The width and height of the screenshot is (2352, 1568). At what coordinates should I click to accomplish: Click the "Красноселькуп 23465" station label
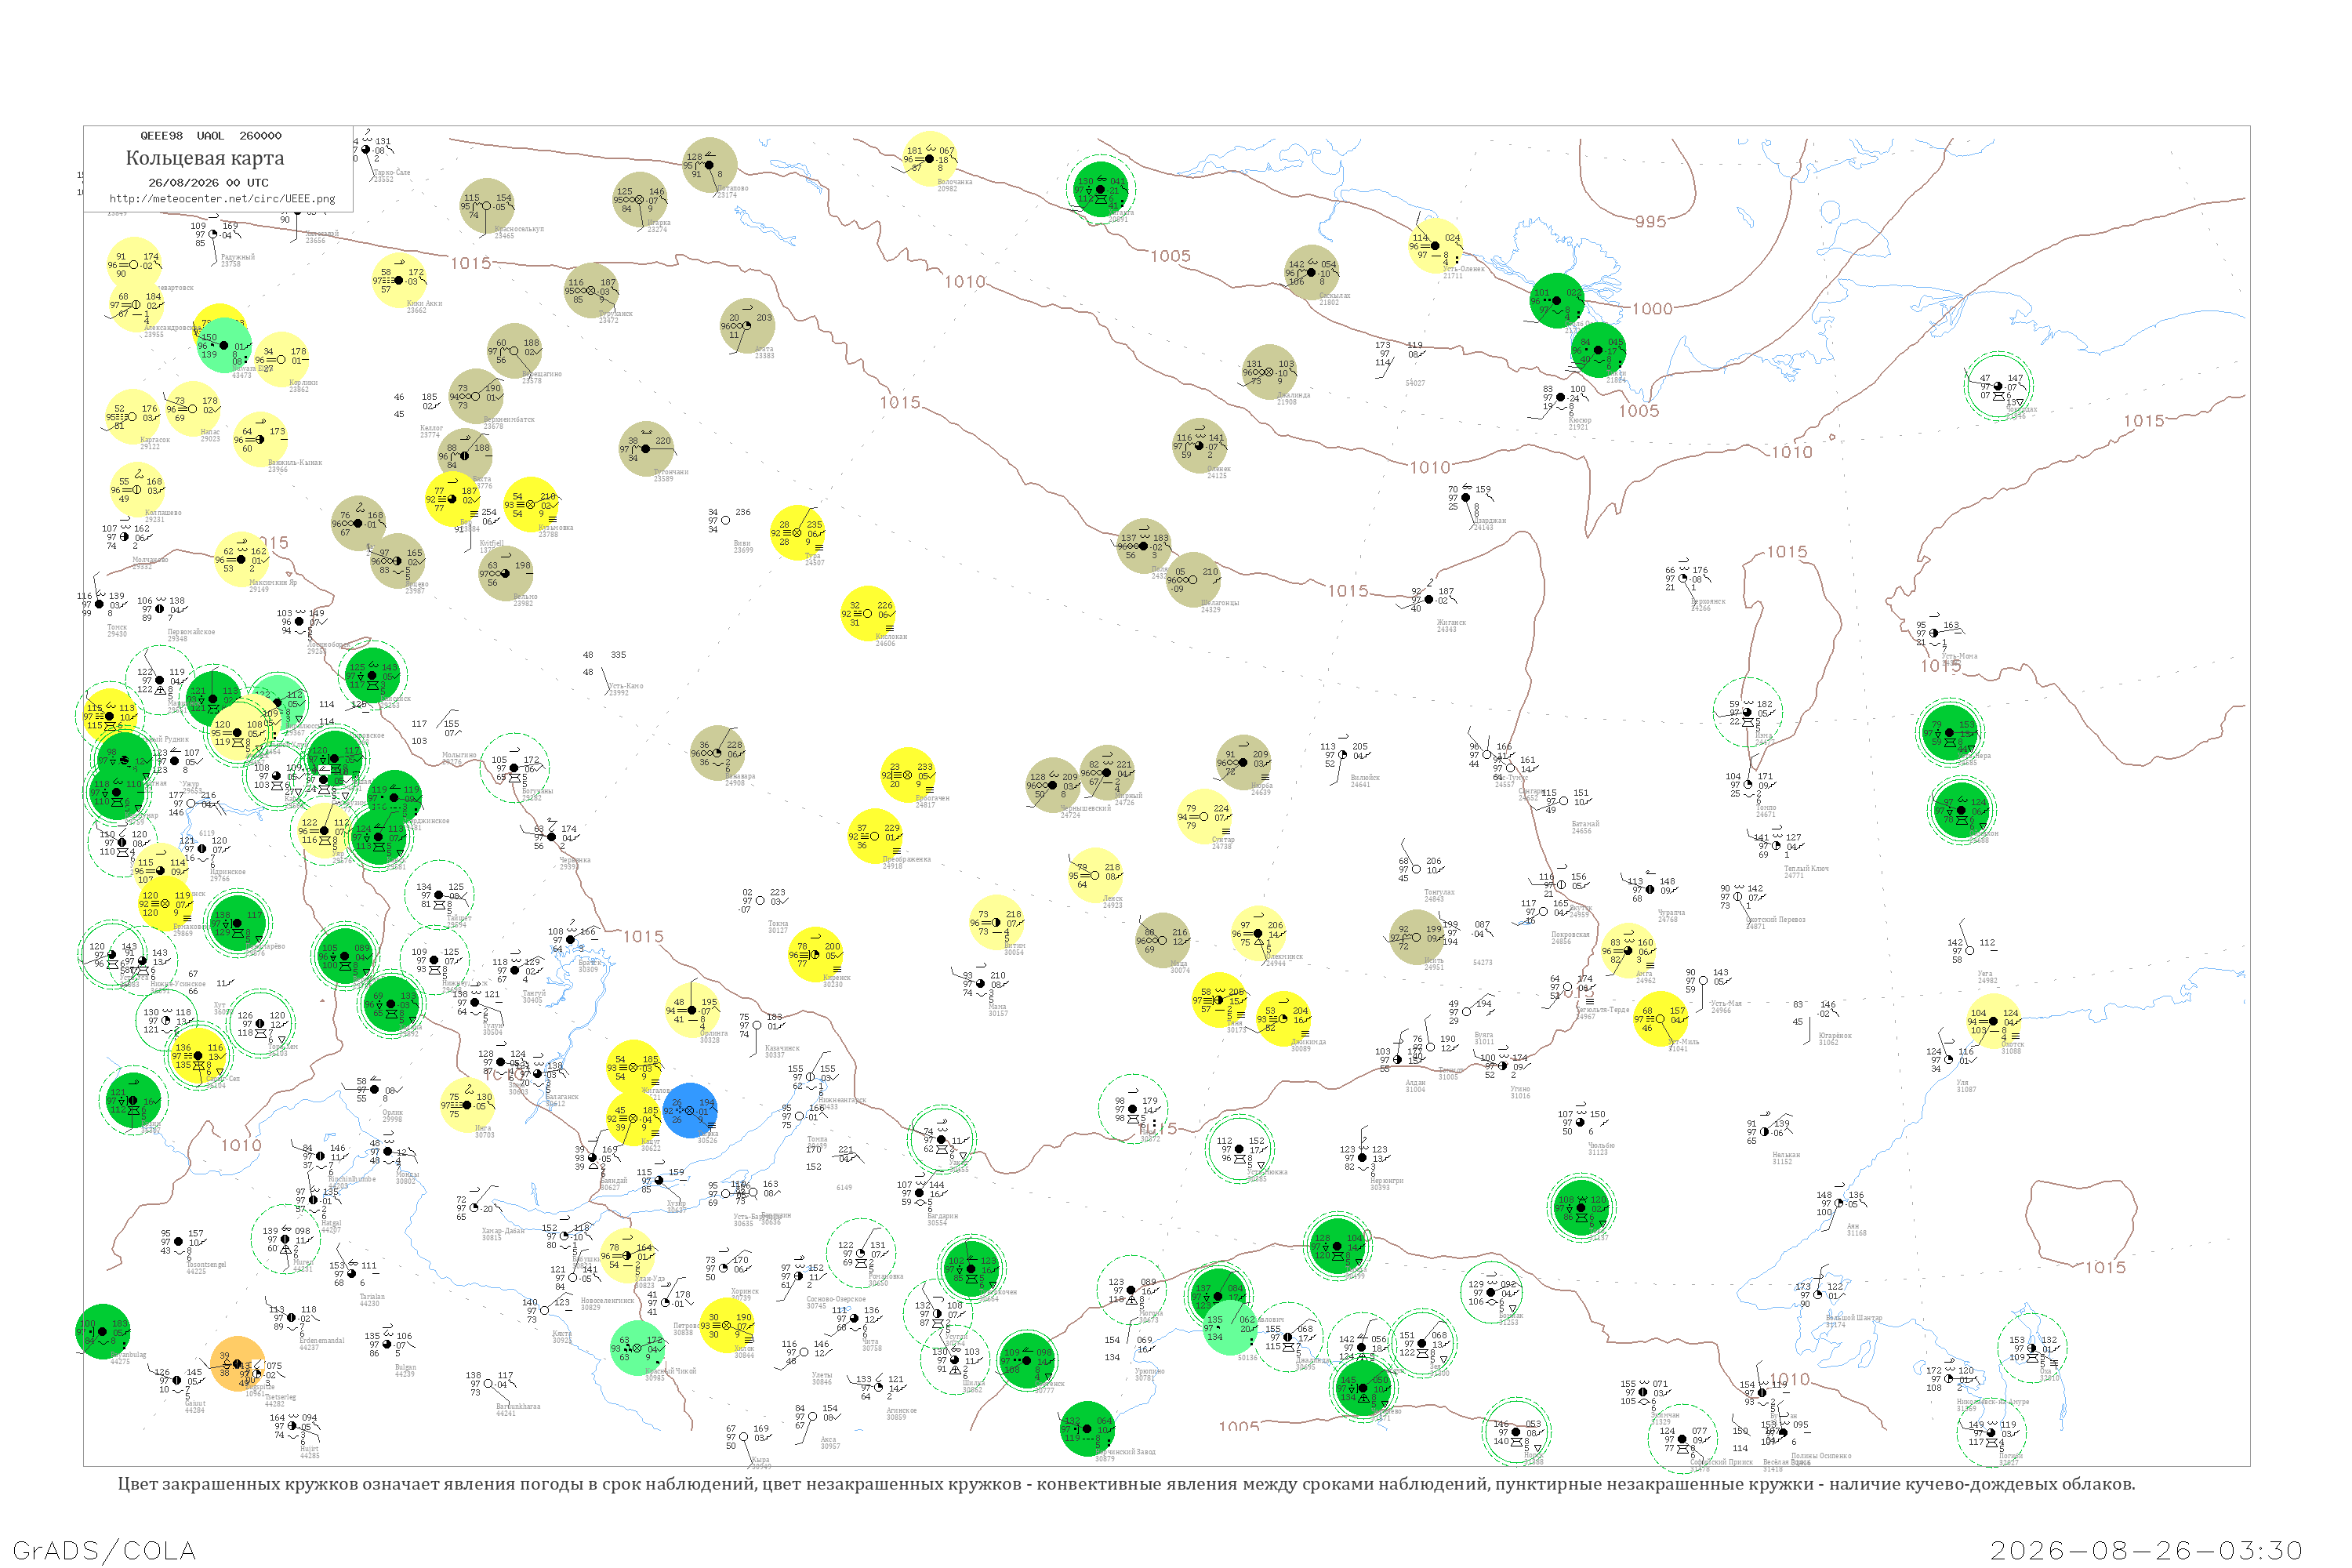coord(519,232)
